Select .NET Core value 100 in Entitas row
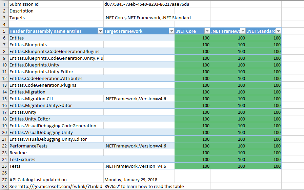304x190 pixels. 192,38
